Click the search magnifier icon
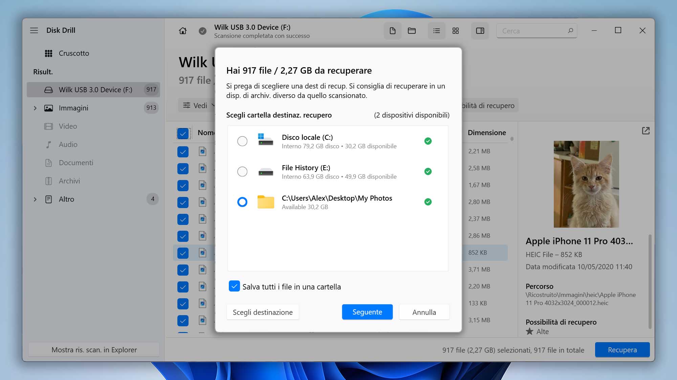 pos(570,30)
